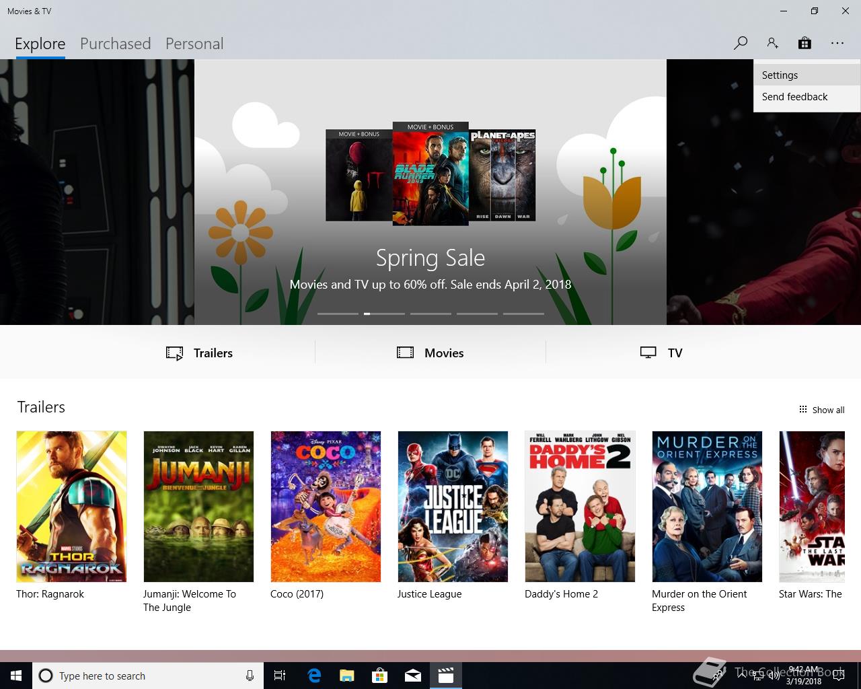
Task: Open the Star Wars: The Last Jedi poster
Action: (x=811, y=507)
